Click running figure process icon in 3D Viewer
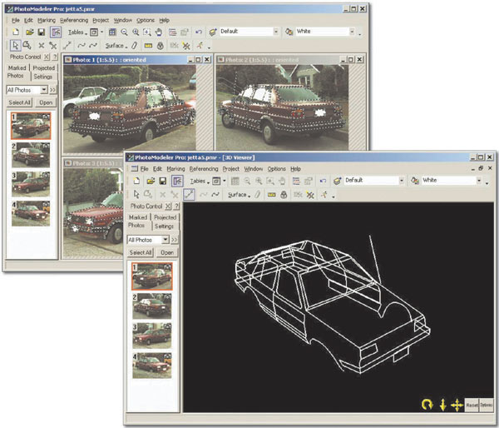Image resolution: width=499 pixels, height=428 pixels. tap(324, 194)
